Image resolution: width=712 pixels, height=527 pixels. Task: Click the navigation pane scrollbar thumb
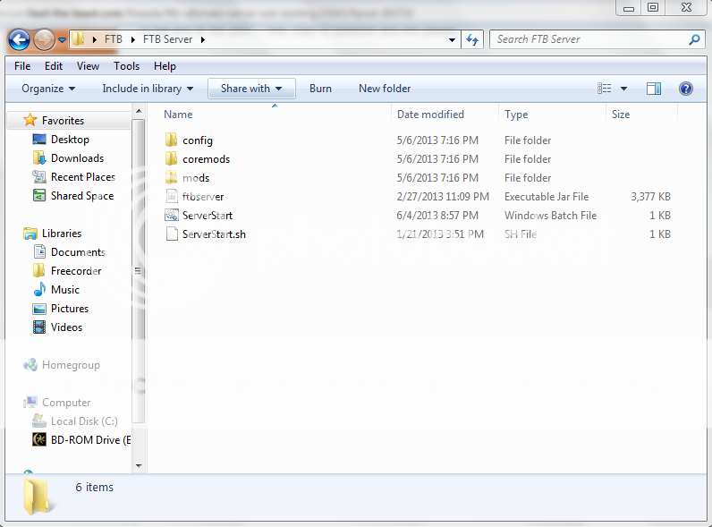(x=139, y=271)
